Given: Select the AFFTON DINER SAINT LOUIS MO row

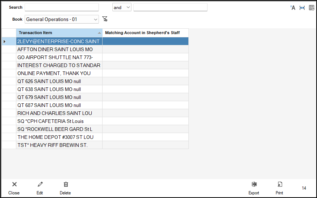Looking at the screenshot, I should (x=59, y=49).
